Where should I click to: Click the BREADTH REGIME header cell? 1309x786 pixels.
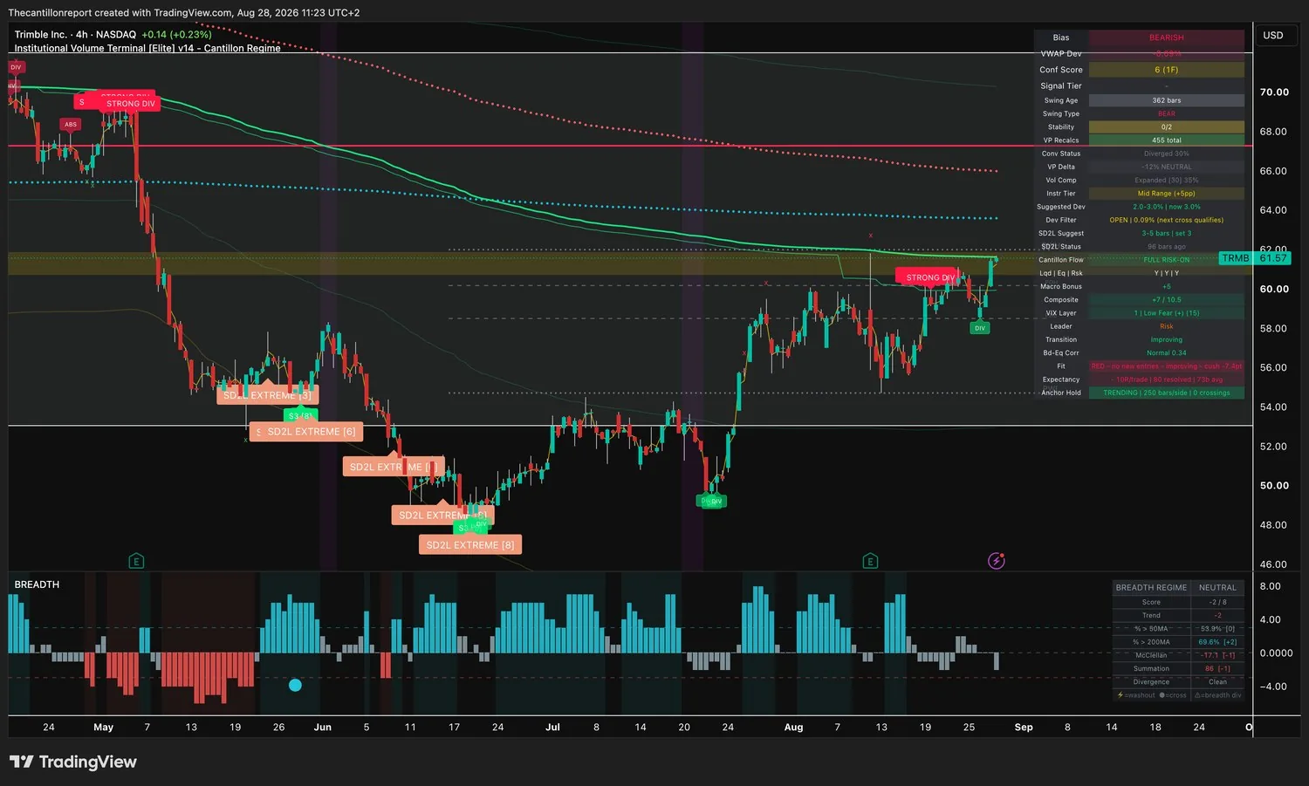tap(1151, 588)
